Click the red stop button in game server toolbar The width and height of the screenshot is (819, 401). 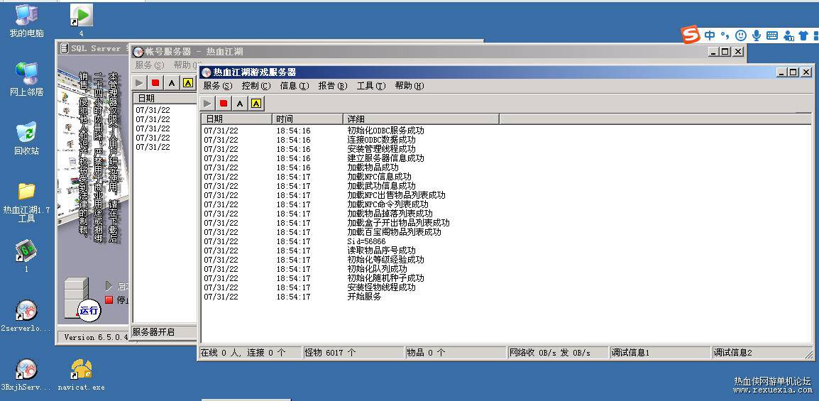tap(224, 104)
